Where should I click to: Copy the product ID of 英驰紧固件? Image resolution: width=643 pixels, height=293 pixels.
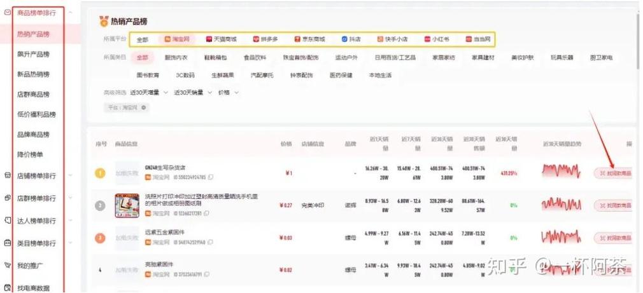[206, 274]
